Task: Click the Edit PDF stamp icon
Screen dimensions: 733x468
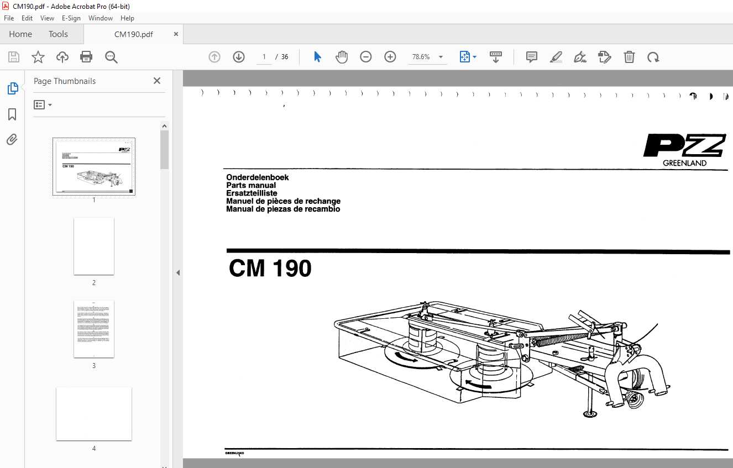Action: pyautogui.click(x=605, y=57)
